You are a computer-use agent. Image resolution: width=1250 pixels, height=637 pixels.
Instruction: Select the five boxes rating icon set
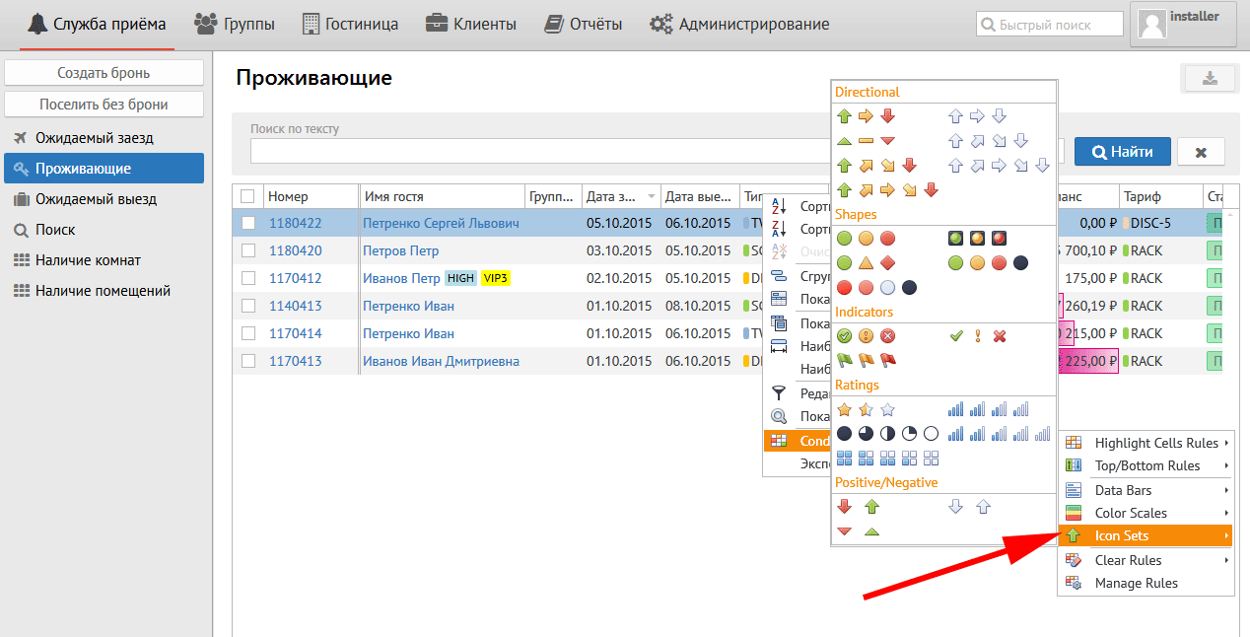pos(887,458)
